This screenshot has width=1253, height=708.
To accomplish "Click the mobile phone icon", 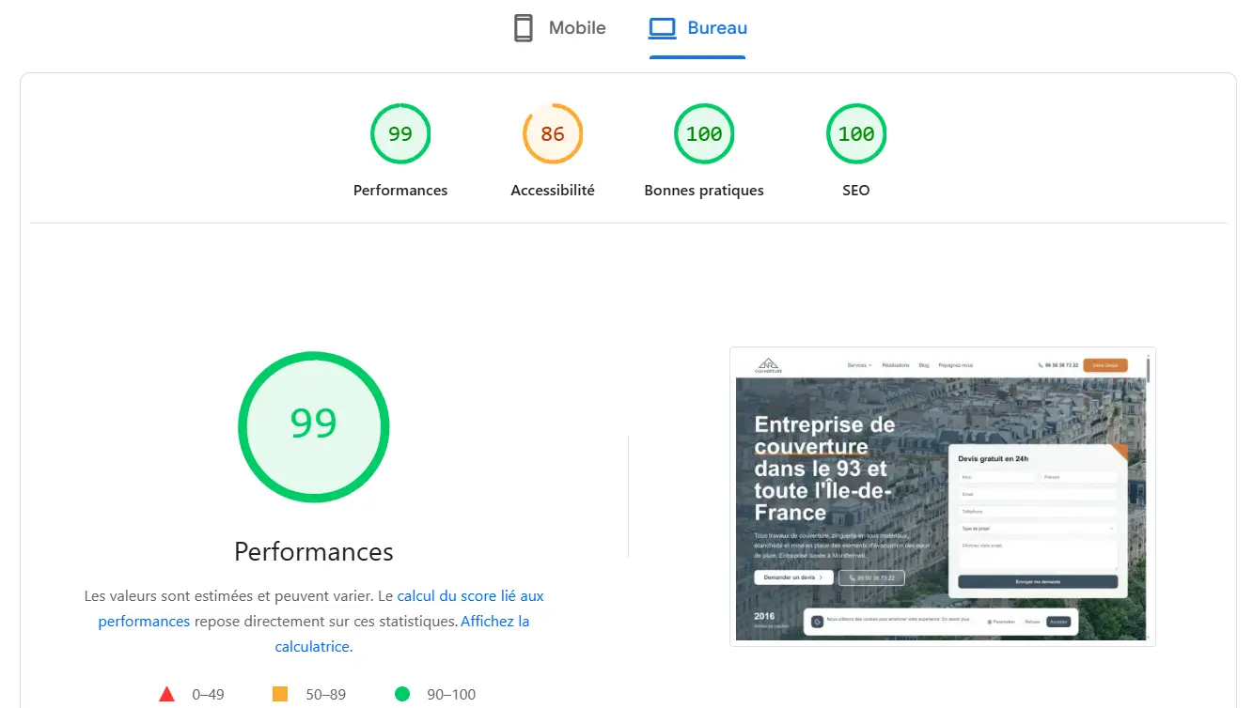I will pos(524,28).
